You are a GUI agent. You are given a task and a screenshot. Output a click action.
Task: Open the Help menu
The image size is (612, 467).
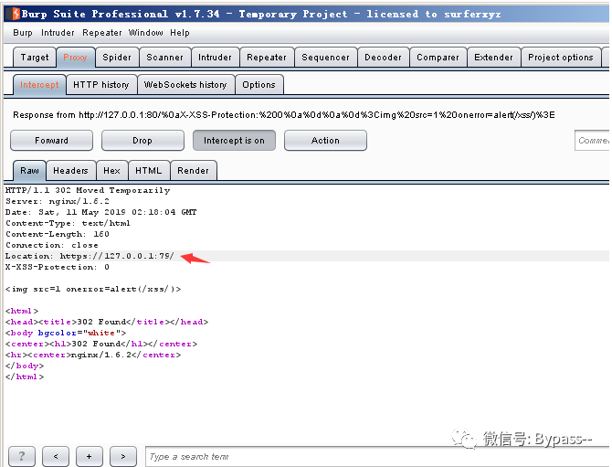pos(180,33)
